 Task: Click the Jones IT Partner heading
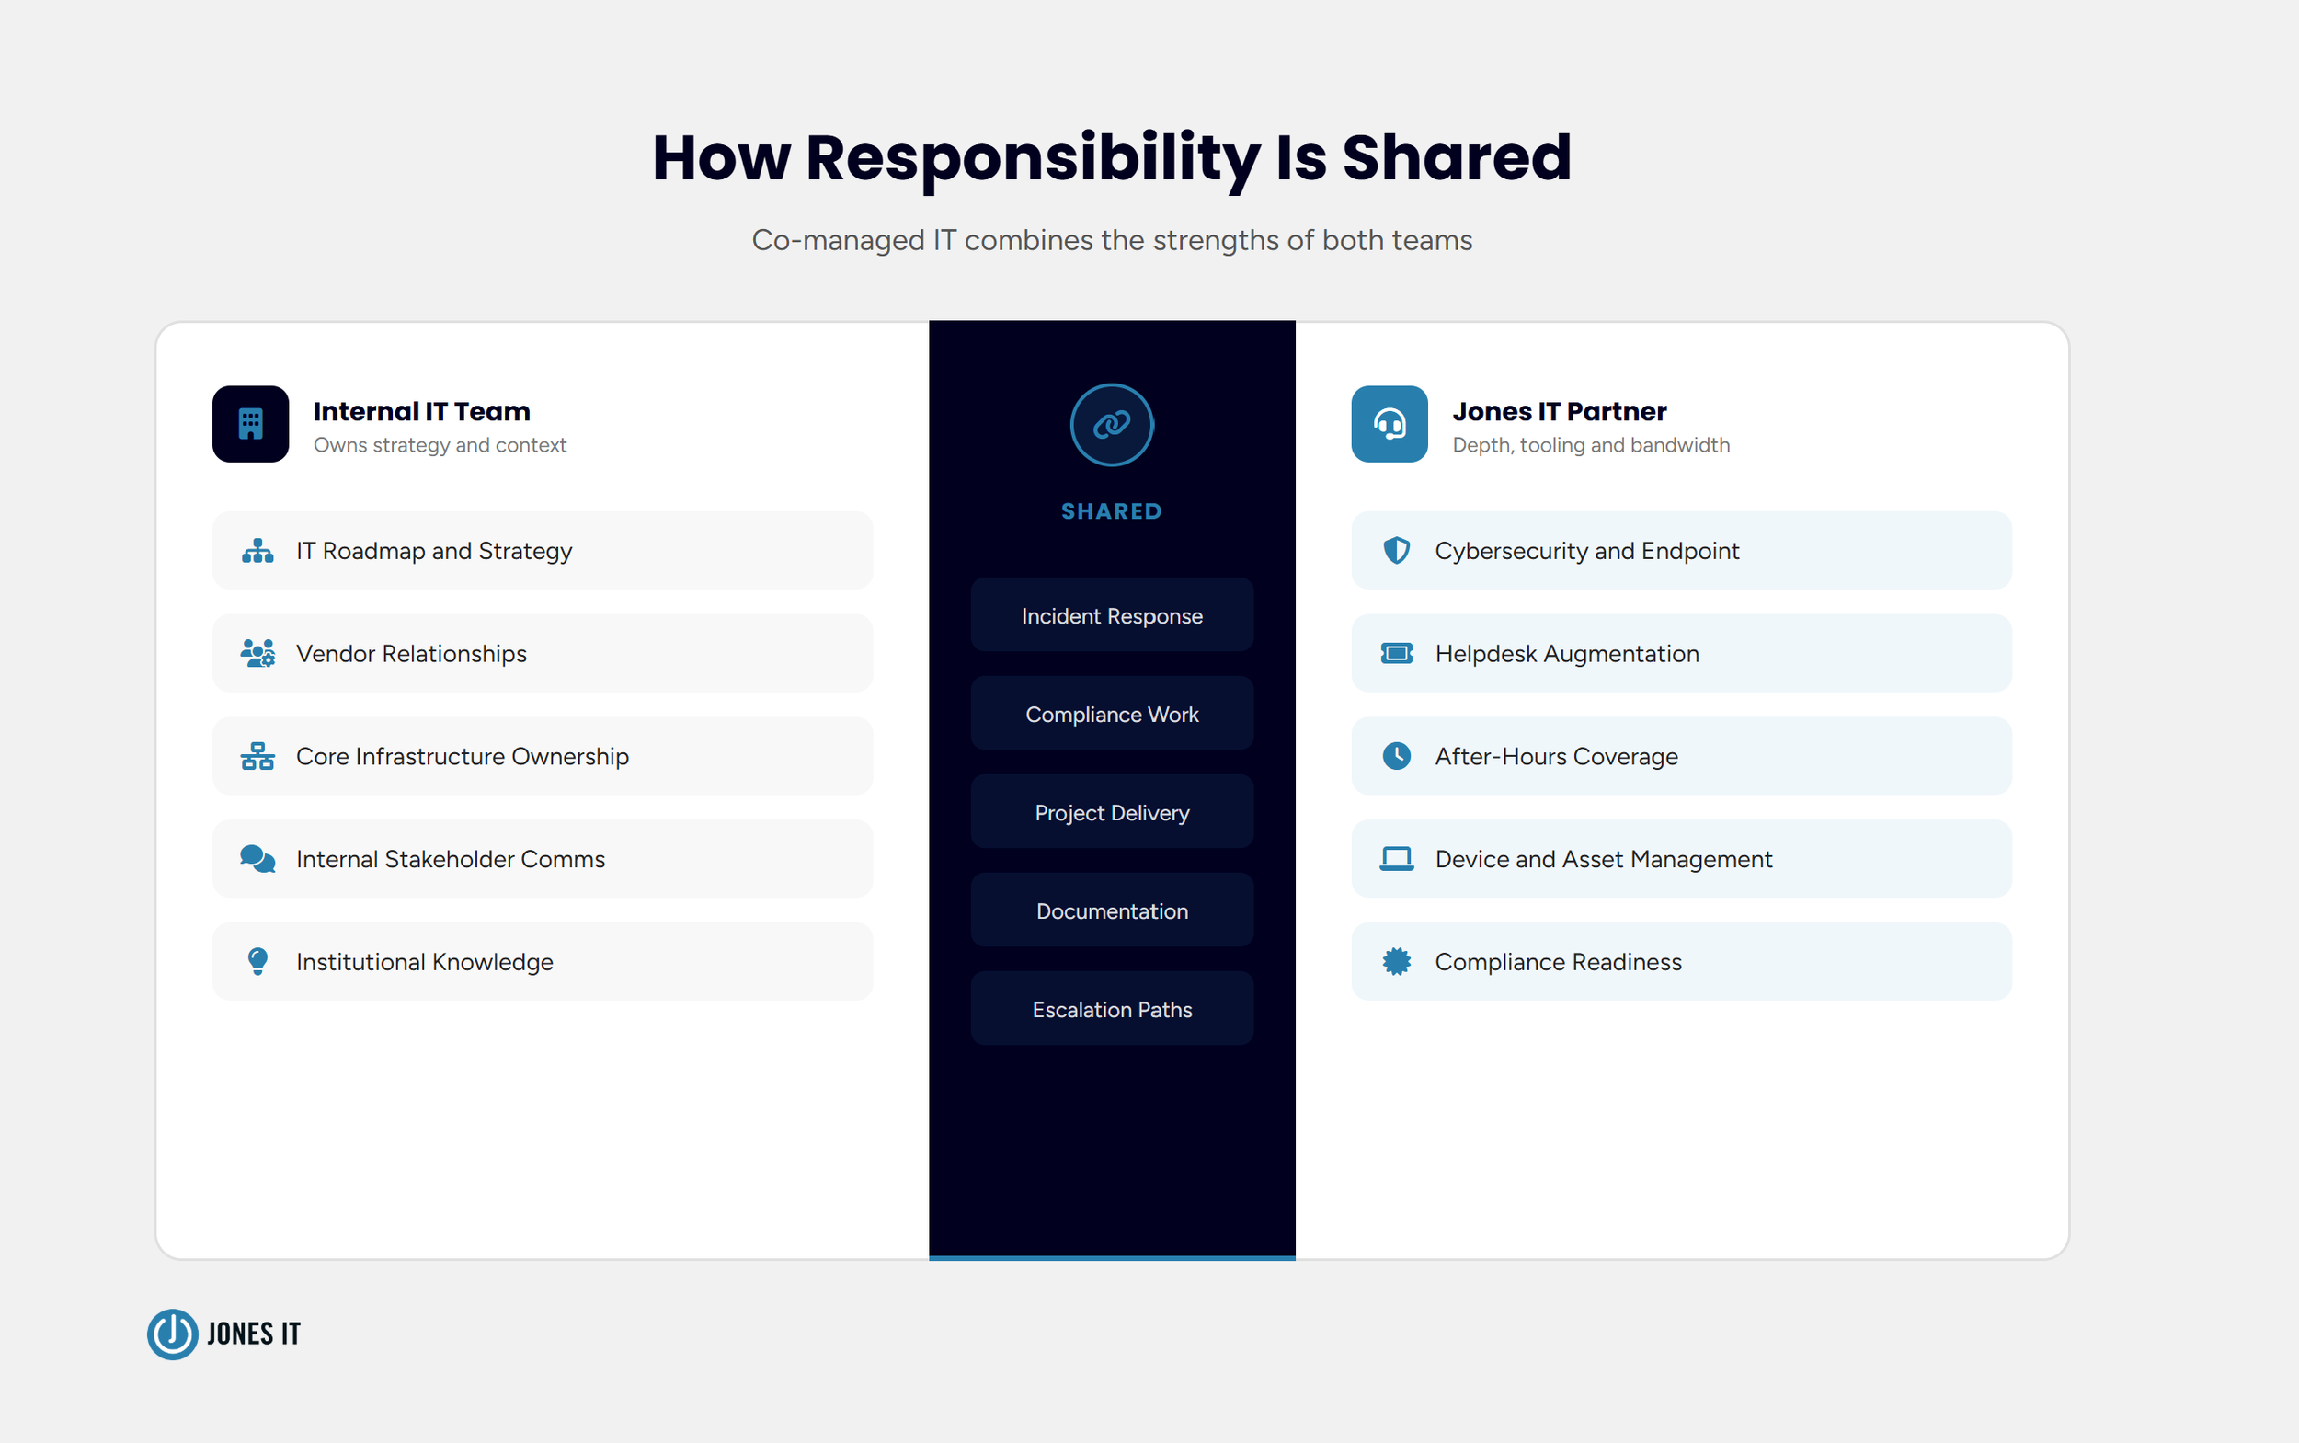1560,411
